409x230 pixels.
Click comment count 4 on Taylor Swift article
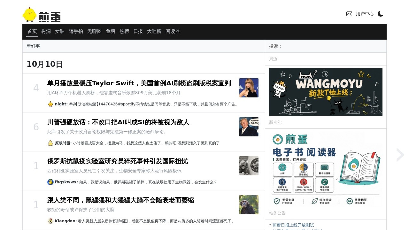click(36, 88)
